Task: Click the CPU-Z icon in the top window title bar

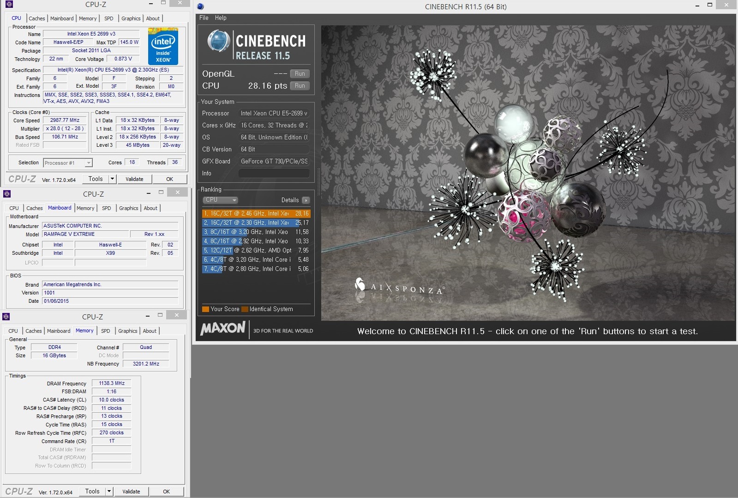Action: pos(9,5)
